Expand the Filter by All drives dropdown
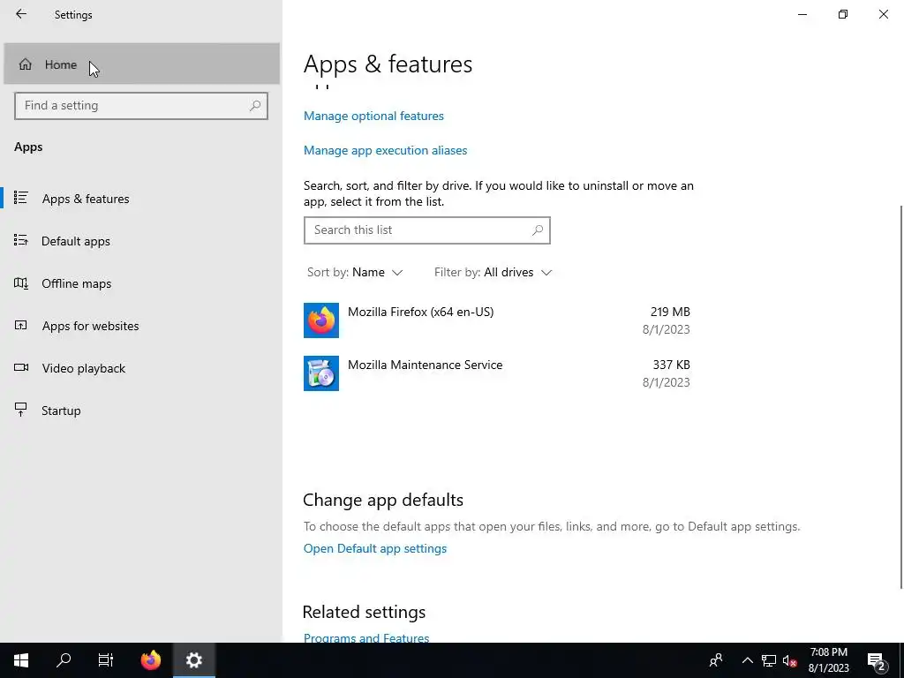The width and height of the screenshot is (904, 678). (493, 272)
